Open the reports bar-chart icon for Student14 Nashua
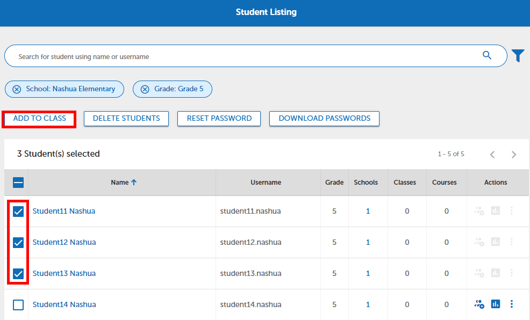This screenshot has width=530, height=320. tap(495, 304)
